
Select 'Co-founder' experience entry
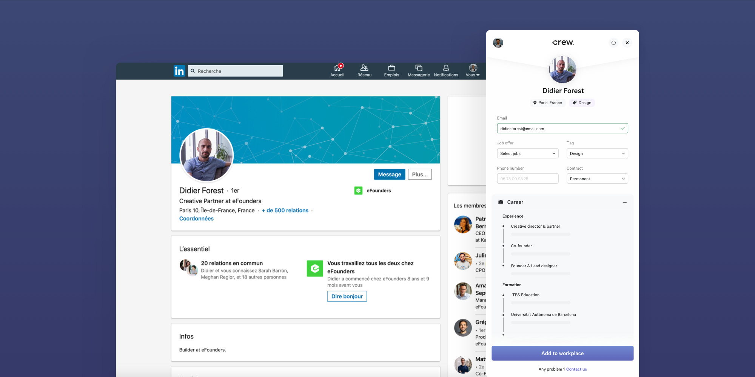tap(521, 246)
